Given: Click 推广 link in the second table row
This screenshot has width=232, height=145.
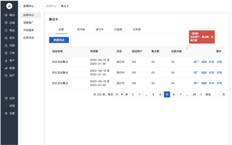Looking at the screenshot, I should tap(196, 72).
